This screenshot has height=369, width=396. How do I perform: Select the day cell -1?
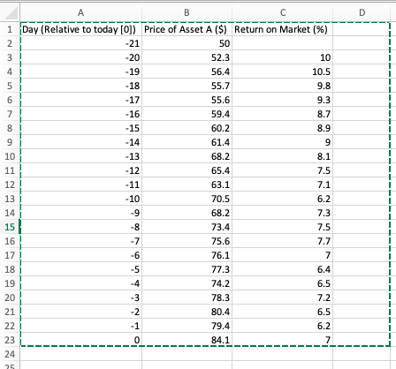pyautogui.click(x=81, y=326)
